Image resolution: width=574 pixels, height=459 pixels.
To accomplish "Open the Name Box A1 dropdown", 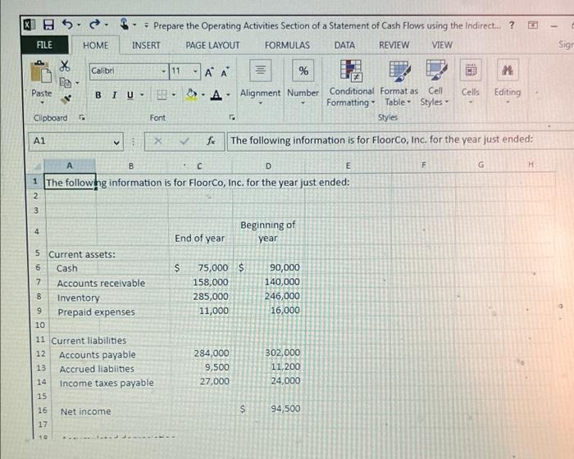I will pyautogui.click(x=116, y=143).
